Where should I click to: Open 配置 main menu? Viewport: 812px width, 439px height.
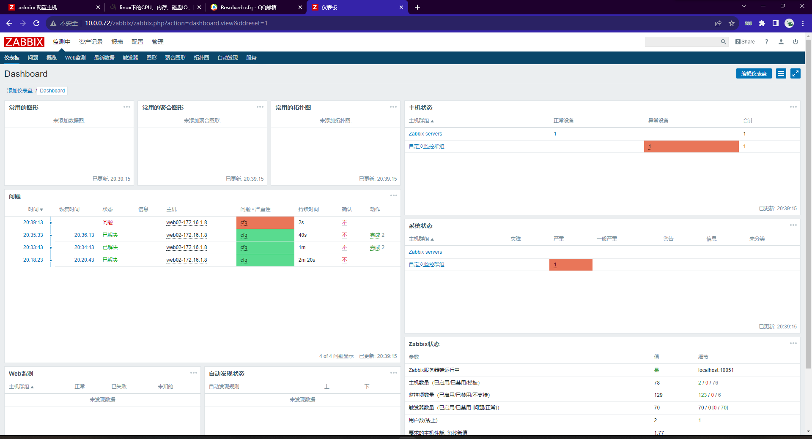(x=137, y=42)
